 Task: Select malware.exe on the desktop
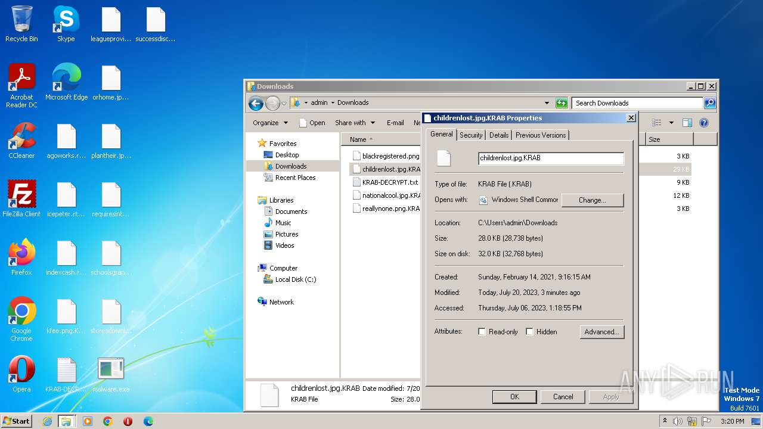pos(111,374)
